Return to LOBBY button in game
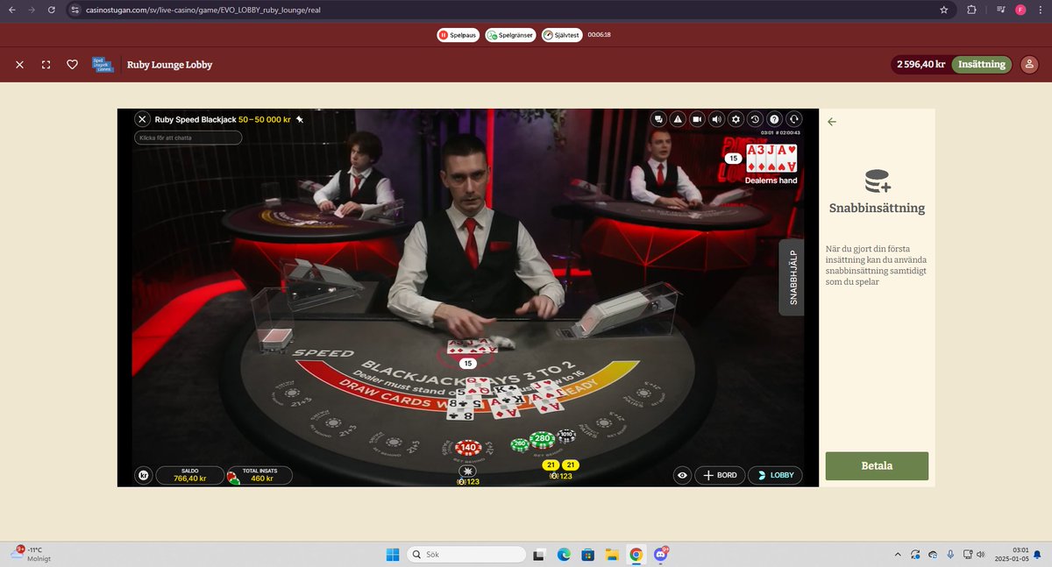This screenshot has width=1052, height=567. [x=775, y=475]
